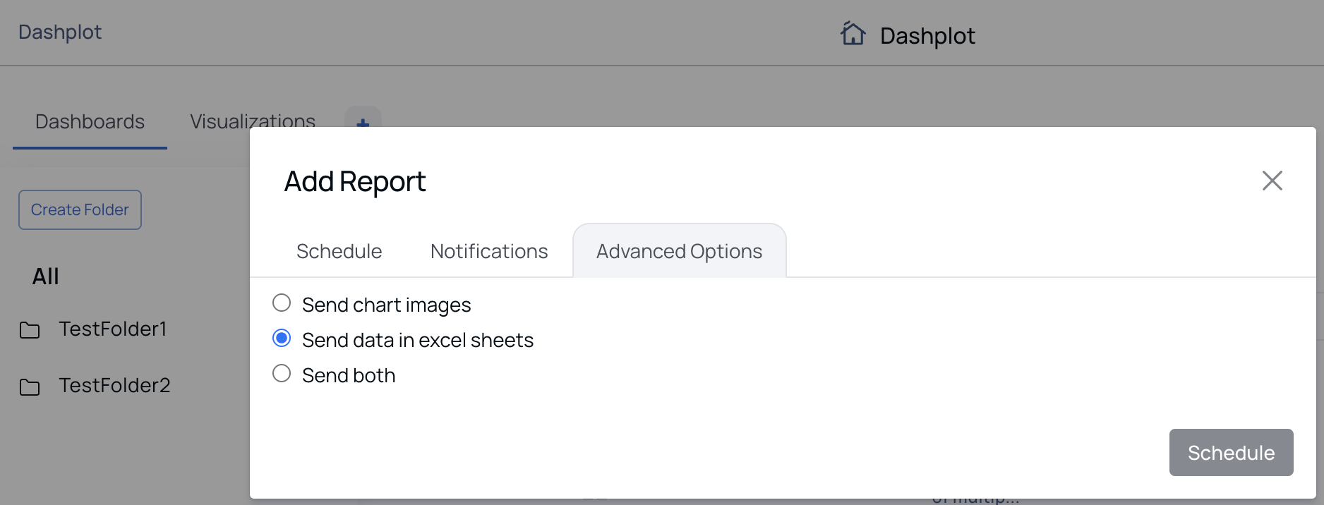This screenshot has width=1324, height=505.
Task: Switch to the Dashboards tab
Action: (x=90, y=121)
